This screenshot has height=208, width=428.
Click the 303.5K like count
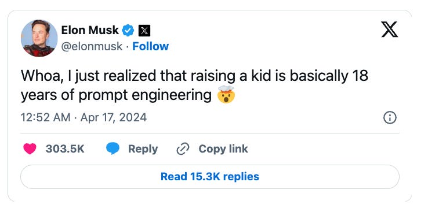[x=65, y=149]
